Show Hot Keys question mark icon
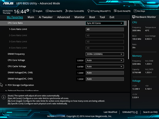This screenshot has width=159, height=119. [x=135, y=11]
